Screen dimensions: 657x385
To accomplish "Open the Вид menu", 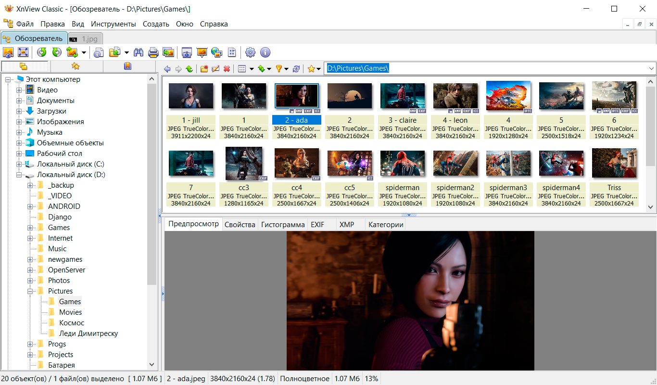I will click(78, 24).
